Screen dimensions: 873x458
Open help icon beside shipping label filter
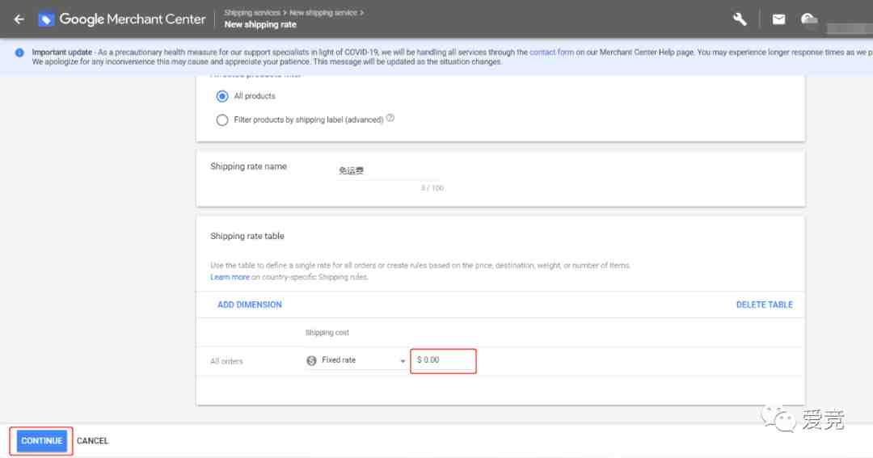coord(390,118)
